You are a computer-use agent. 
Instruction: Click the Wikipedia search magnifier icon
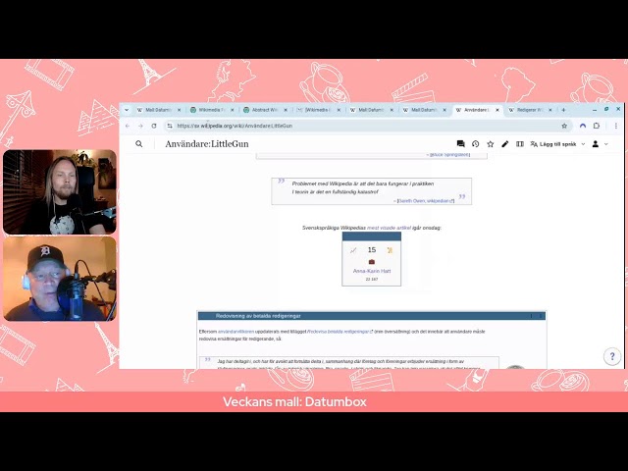pos(139,144)
